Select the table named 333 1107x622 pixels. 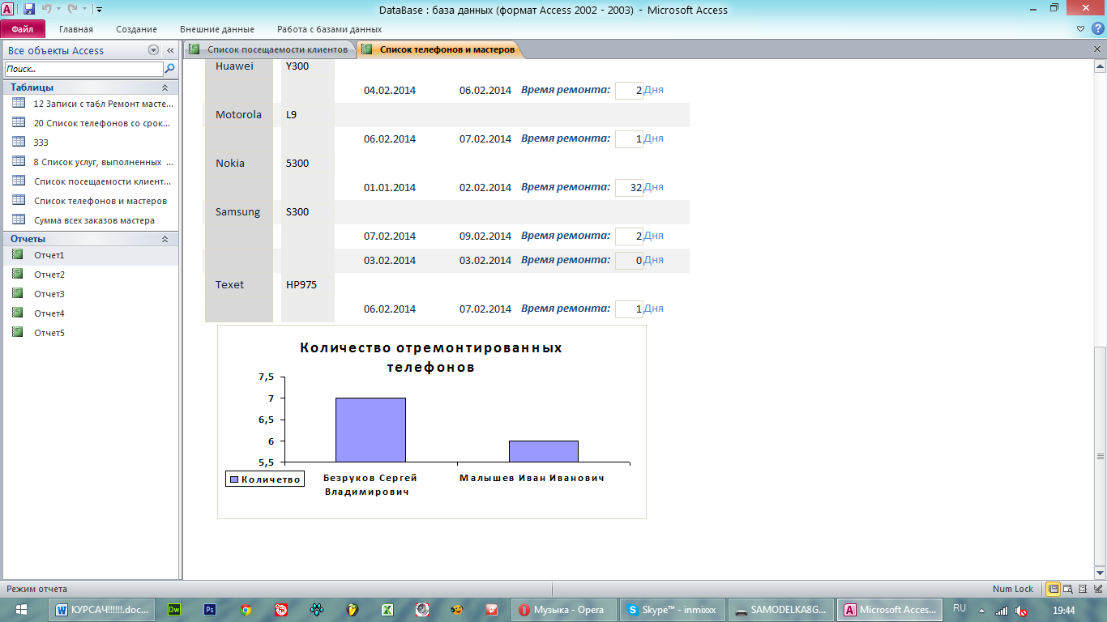pos(91,143)
